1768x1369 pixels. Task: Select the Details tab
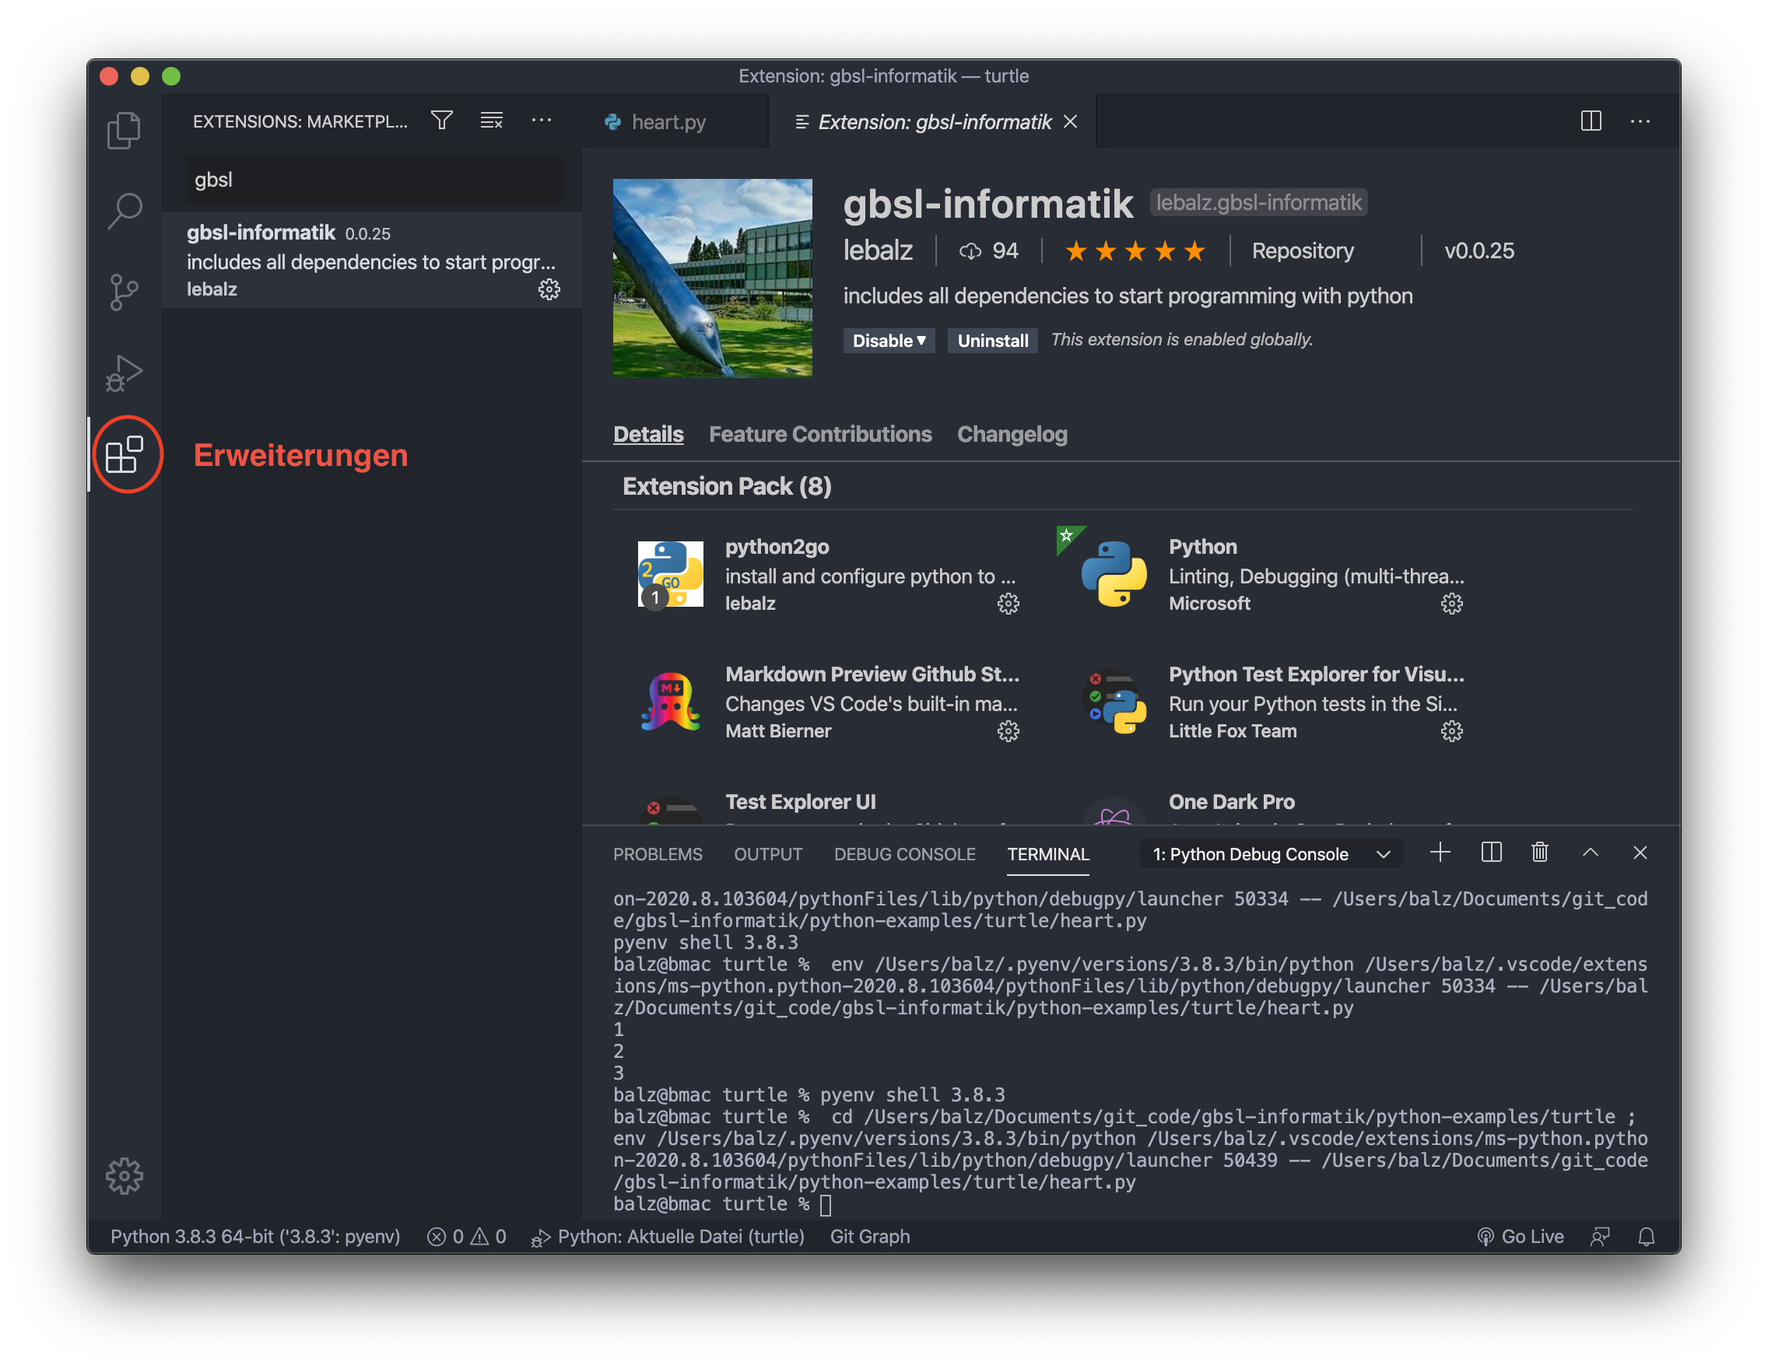647,435
